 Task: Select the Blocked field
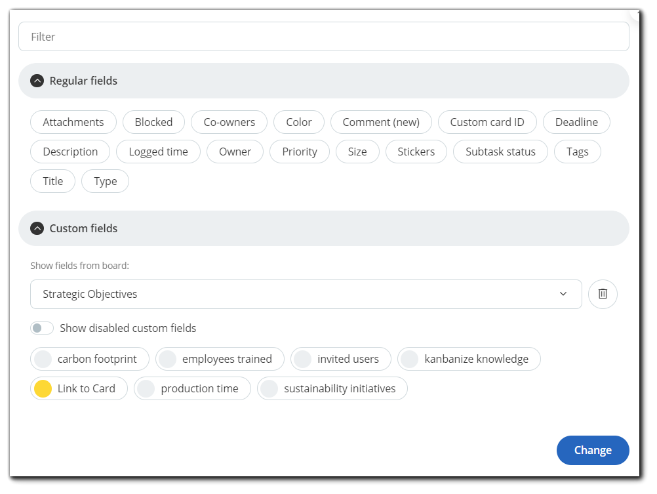click(x=153, y=122)
